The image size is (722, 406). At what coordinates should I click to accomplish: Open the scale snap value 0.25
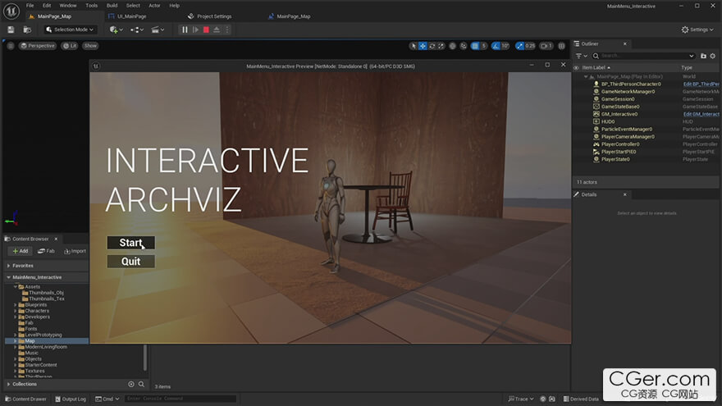click(531, 46)
